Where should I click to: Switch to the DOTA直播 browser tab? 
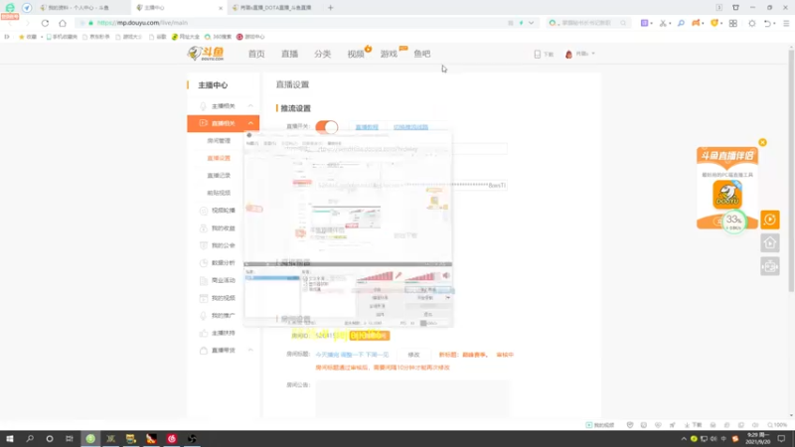tap(274, 8)
